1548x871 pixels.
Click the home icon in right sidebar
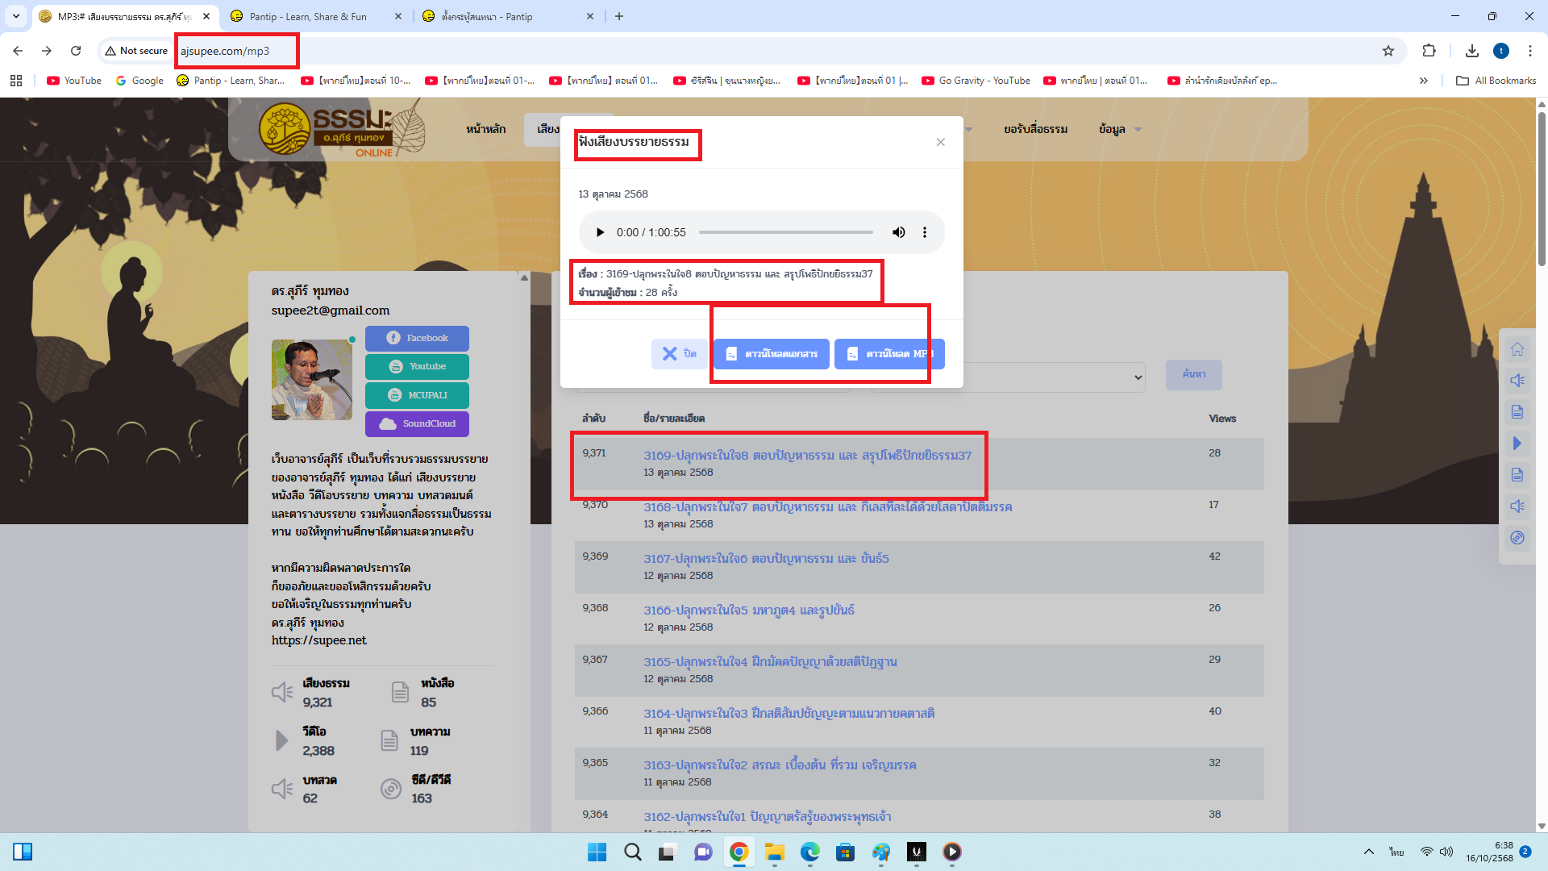[1517, 349]
